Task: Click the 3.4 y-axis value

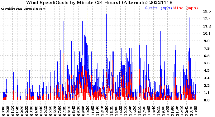Action: (x=207, y=78)
